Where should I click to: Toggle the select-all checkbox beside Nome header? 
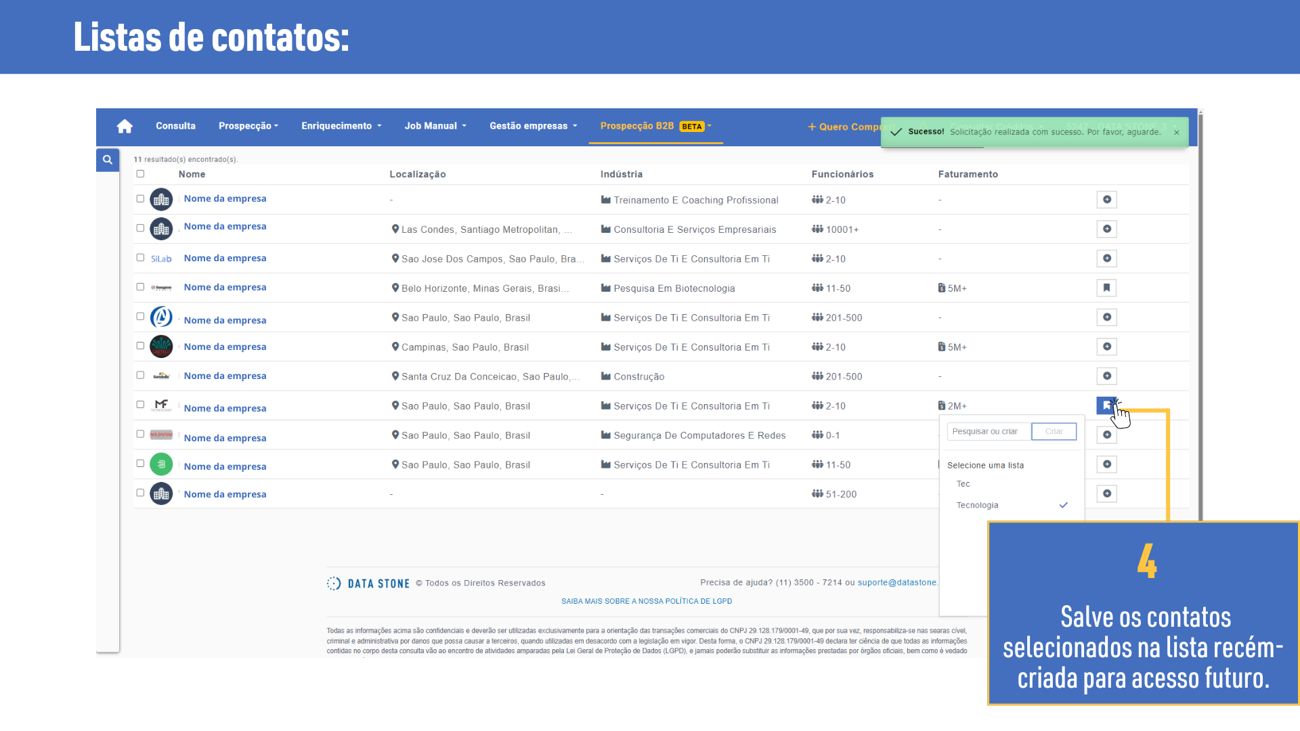click(140, 174)
